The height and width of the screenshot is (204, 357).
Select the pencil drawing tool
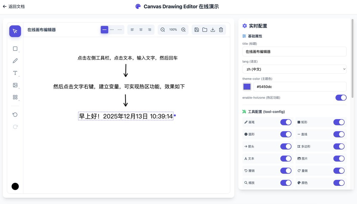click(15, 61)
